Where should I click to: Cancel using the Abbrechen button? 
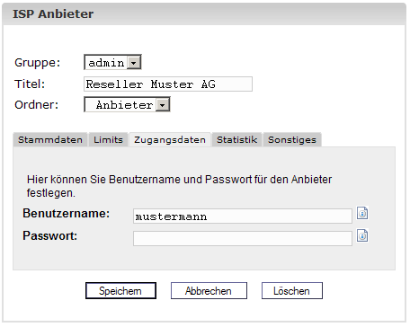pyautogui.click(x=209, y=290)
